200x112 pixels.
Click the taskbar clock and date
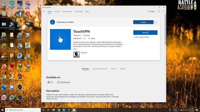click(191, 110)
